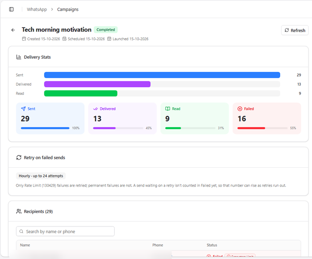Screen dimensions: 312x259
Task: Click the Delivery Stats bar chart icon
Action: 19,57
